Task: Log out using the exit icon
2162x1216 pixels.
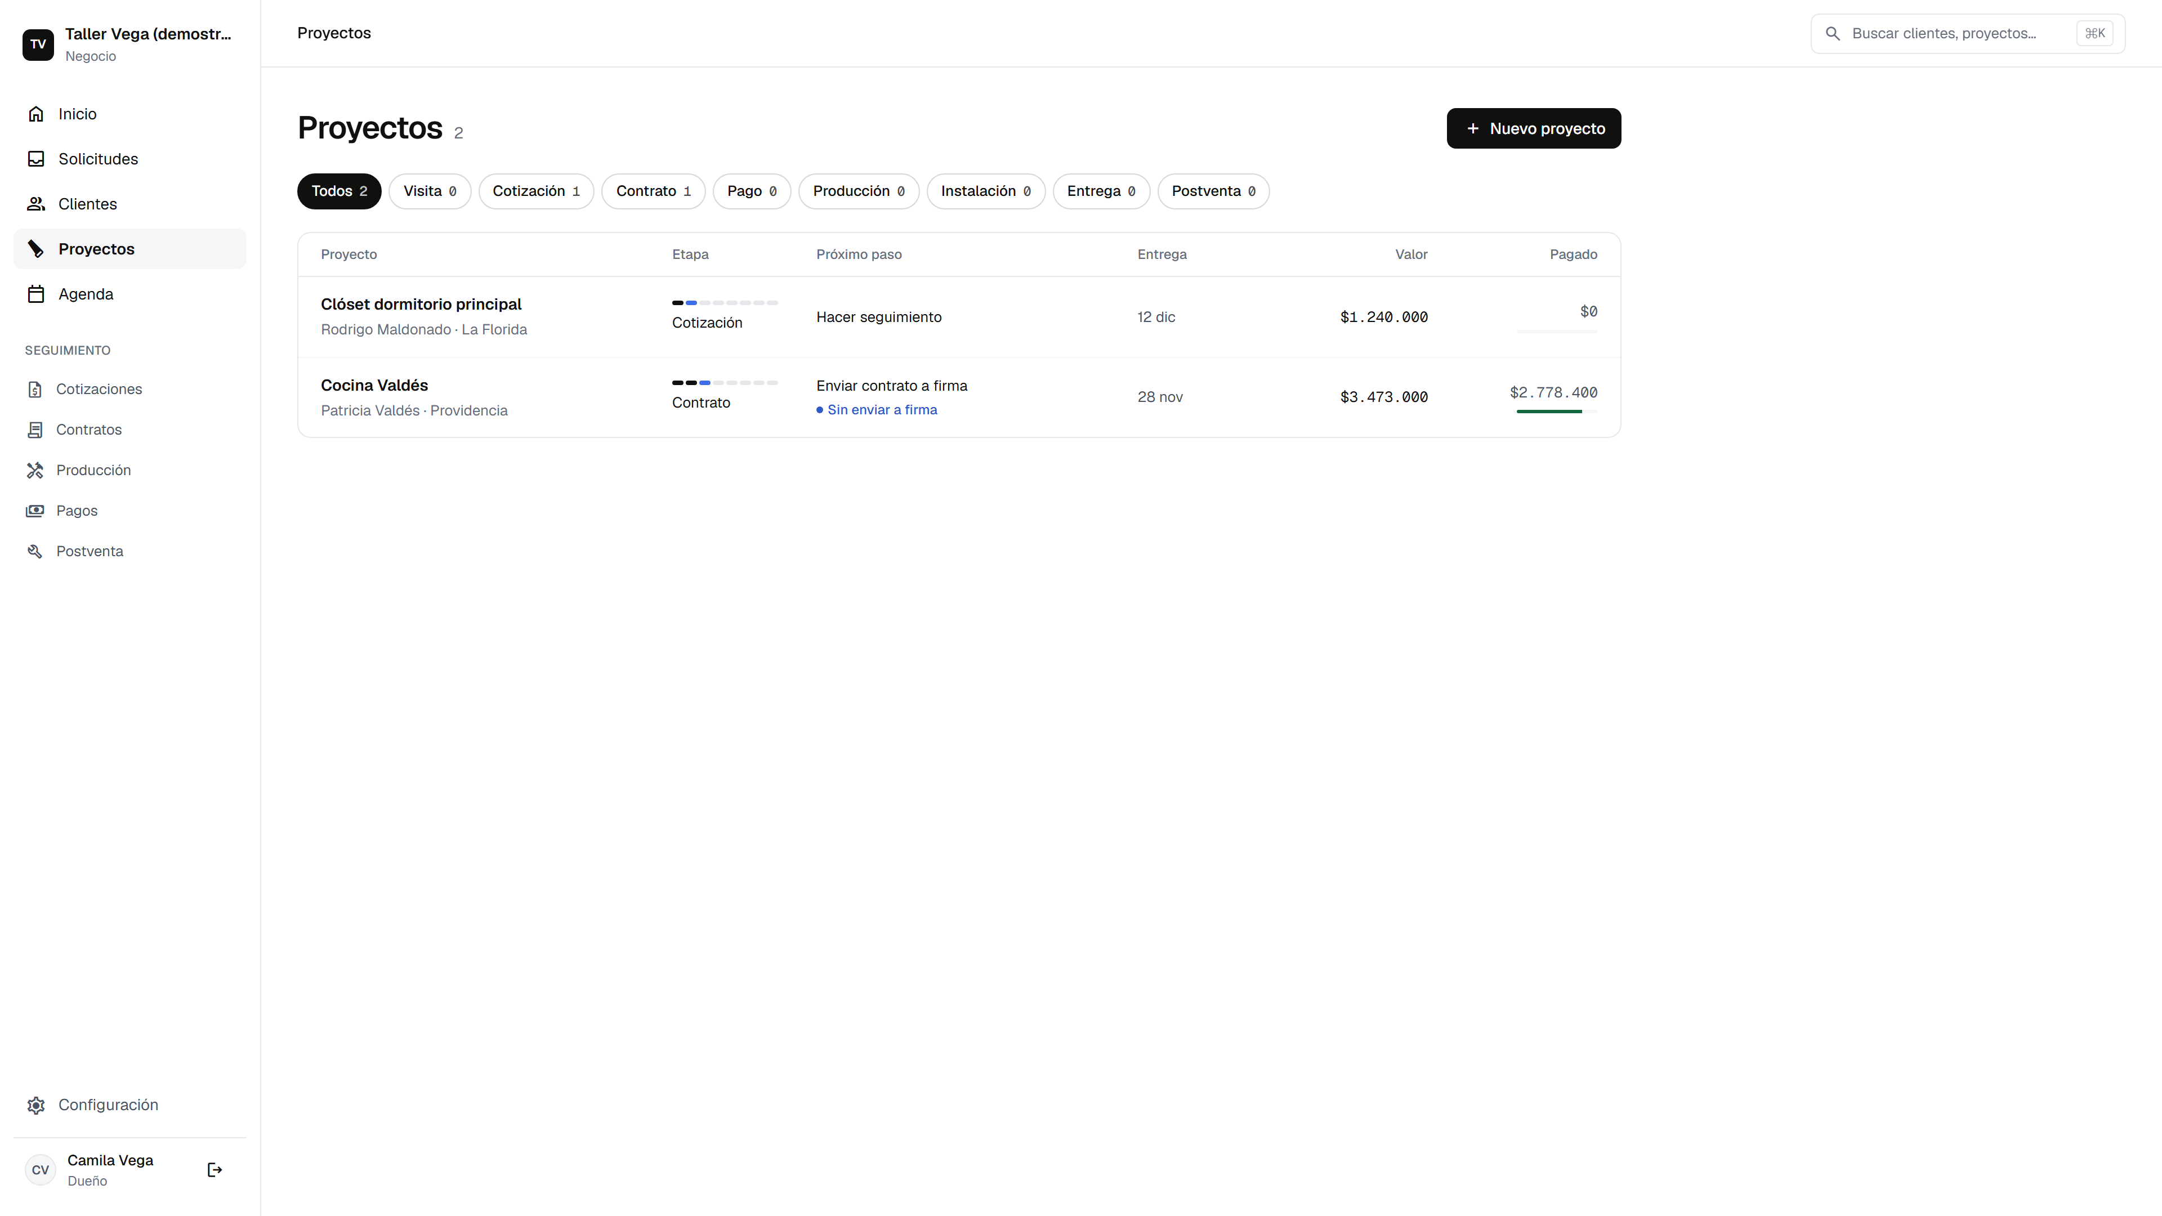Action: click(215, 1170)
